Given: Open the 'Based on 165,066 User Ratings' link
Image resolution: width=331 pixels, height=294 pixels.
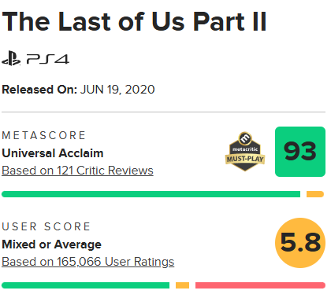Looking at the screenshot, I should (88, 262).
